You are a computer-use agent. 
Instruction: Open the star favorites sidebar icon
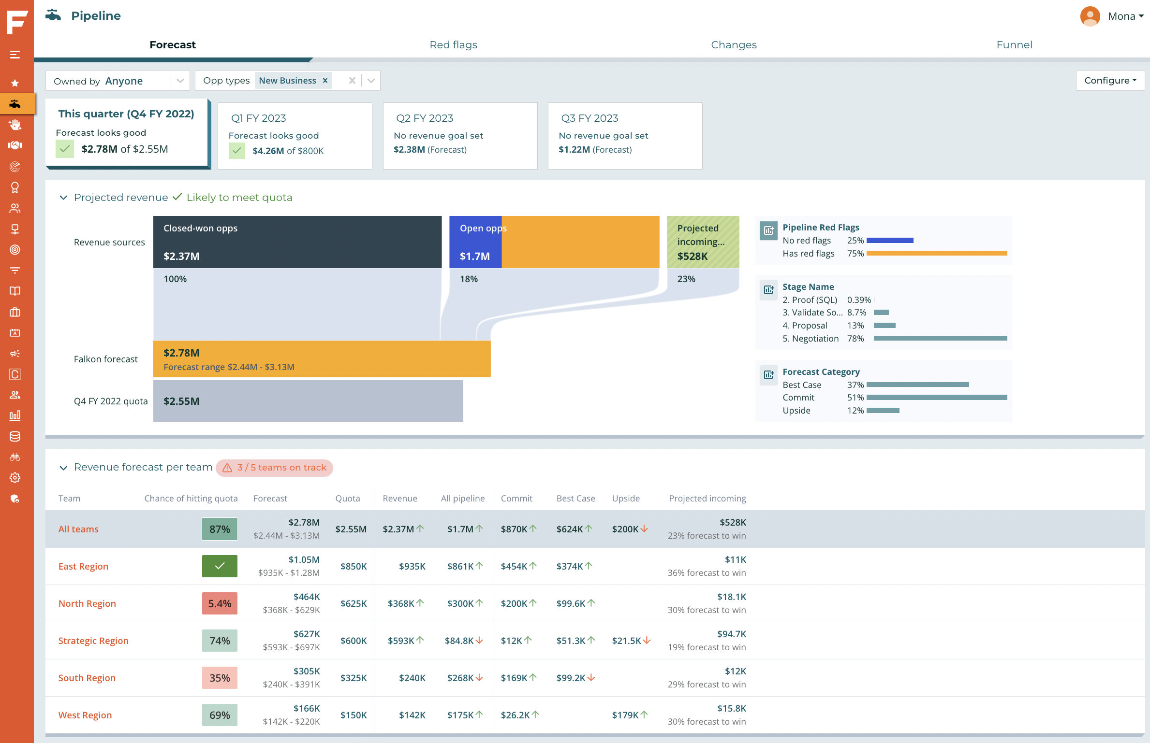coord(15,83)
